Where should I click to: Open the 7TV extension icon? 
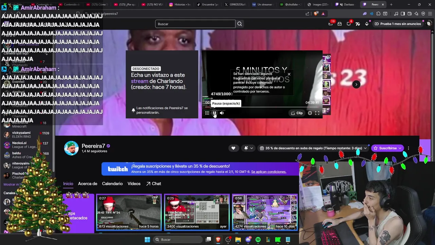(358, 24)
